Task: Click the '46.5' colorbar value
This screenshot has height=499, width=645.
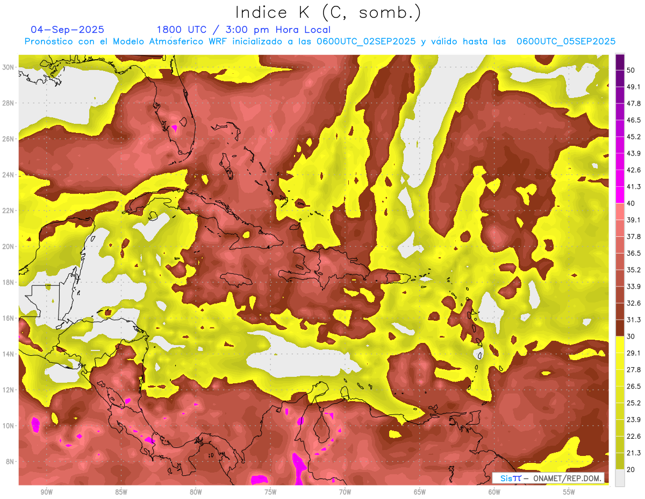Action: [x=634, y=121]
